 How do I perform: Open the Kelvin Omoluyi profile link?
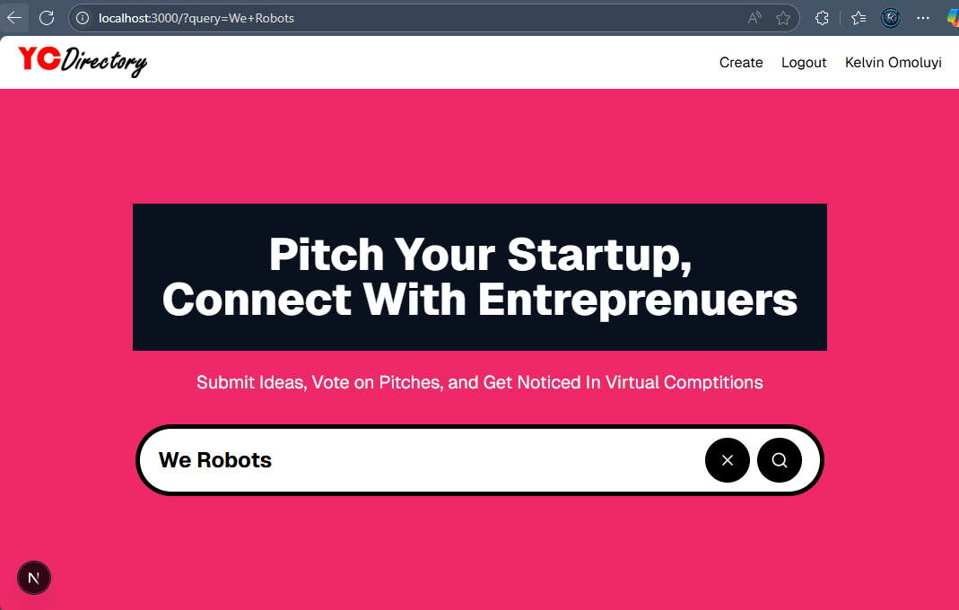coord(893,62)
